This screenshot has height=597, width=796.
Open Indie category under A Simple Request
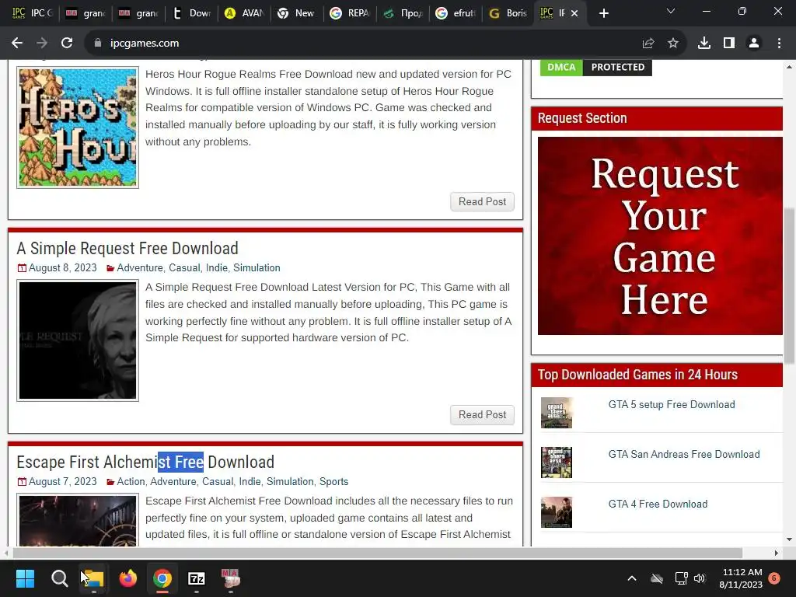pos(217,267)
